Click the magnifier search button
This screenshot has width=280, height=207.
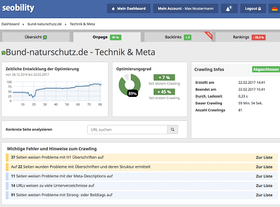tap(172, 129)
